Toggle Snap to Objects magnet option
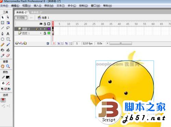 3,100
